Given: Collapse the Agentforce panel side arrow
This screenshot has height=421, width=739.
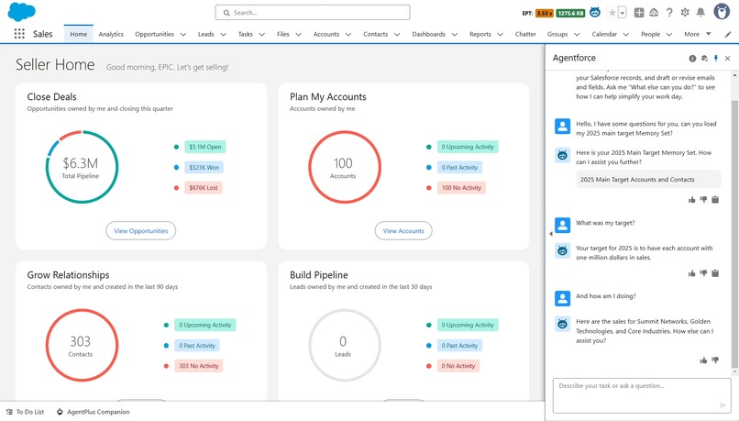Looking at the screenshot, I should point(550,234).
